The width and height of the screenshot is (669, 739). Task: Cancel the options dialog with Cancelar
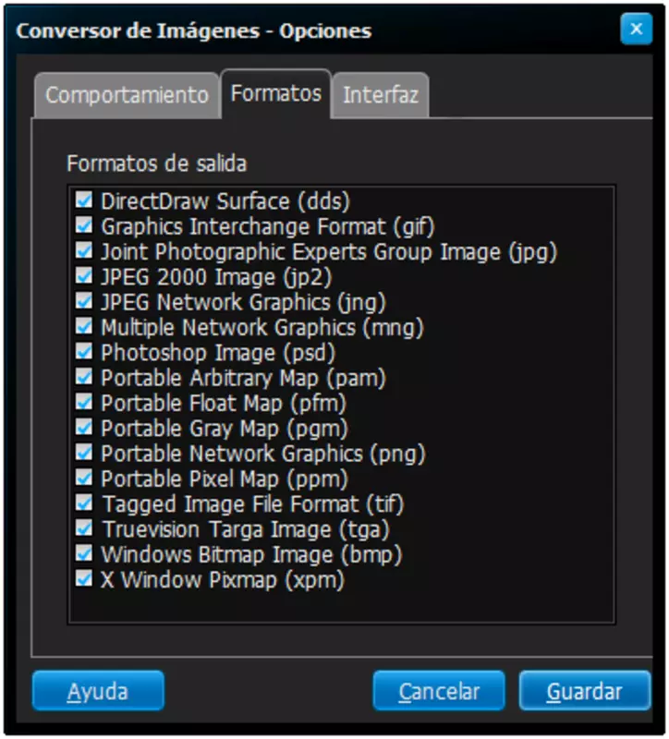439,691
